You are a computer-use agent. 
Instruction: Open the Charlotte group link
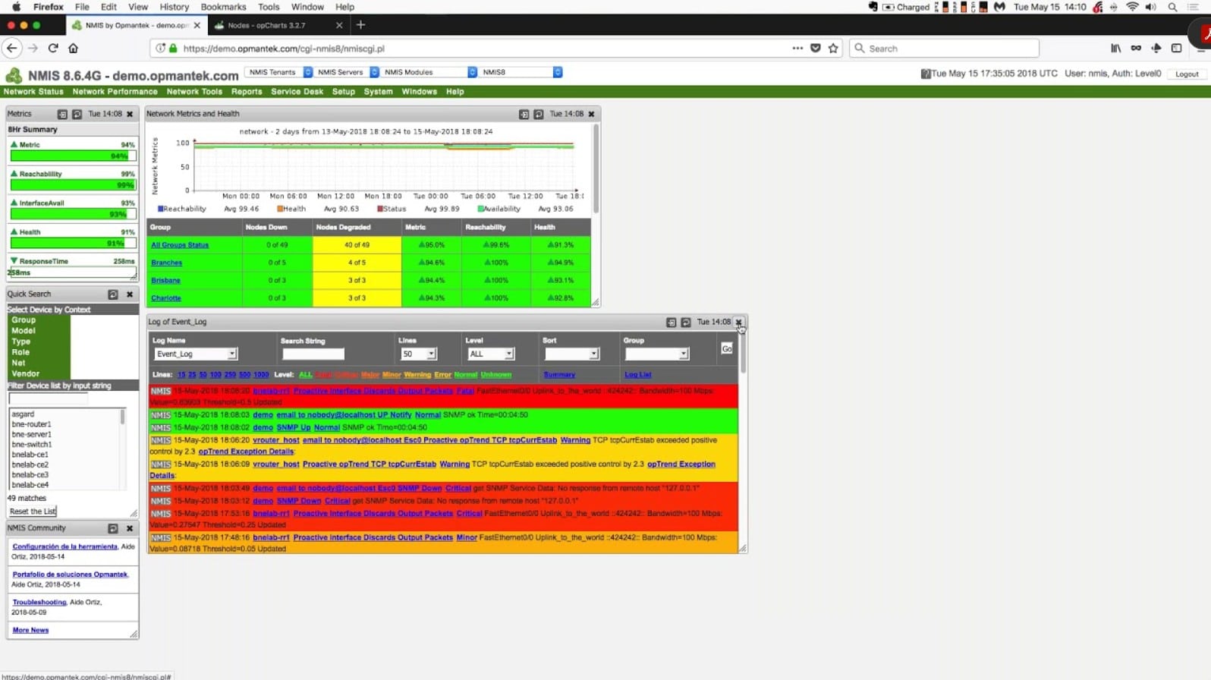(x=166, y=298)
